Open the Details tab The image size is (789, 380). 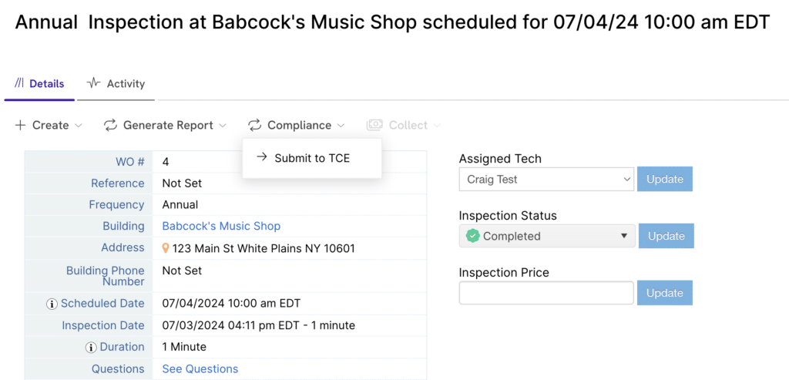39,83
